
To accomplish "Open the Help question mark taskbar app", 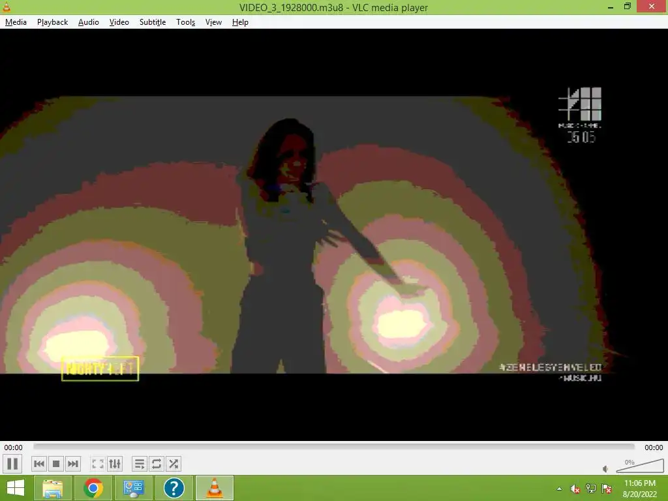I will point(174,488).
